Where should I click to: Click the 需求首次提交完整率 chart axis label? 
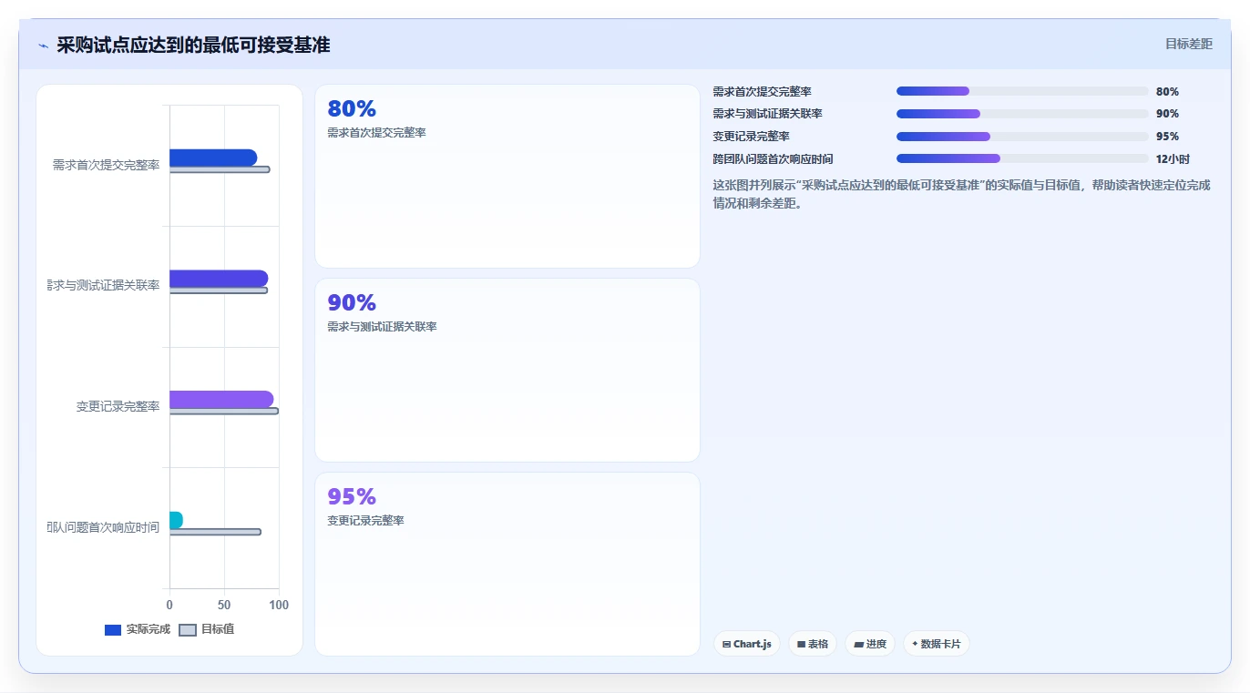(x=106, y=166)
